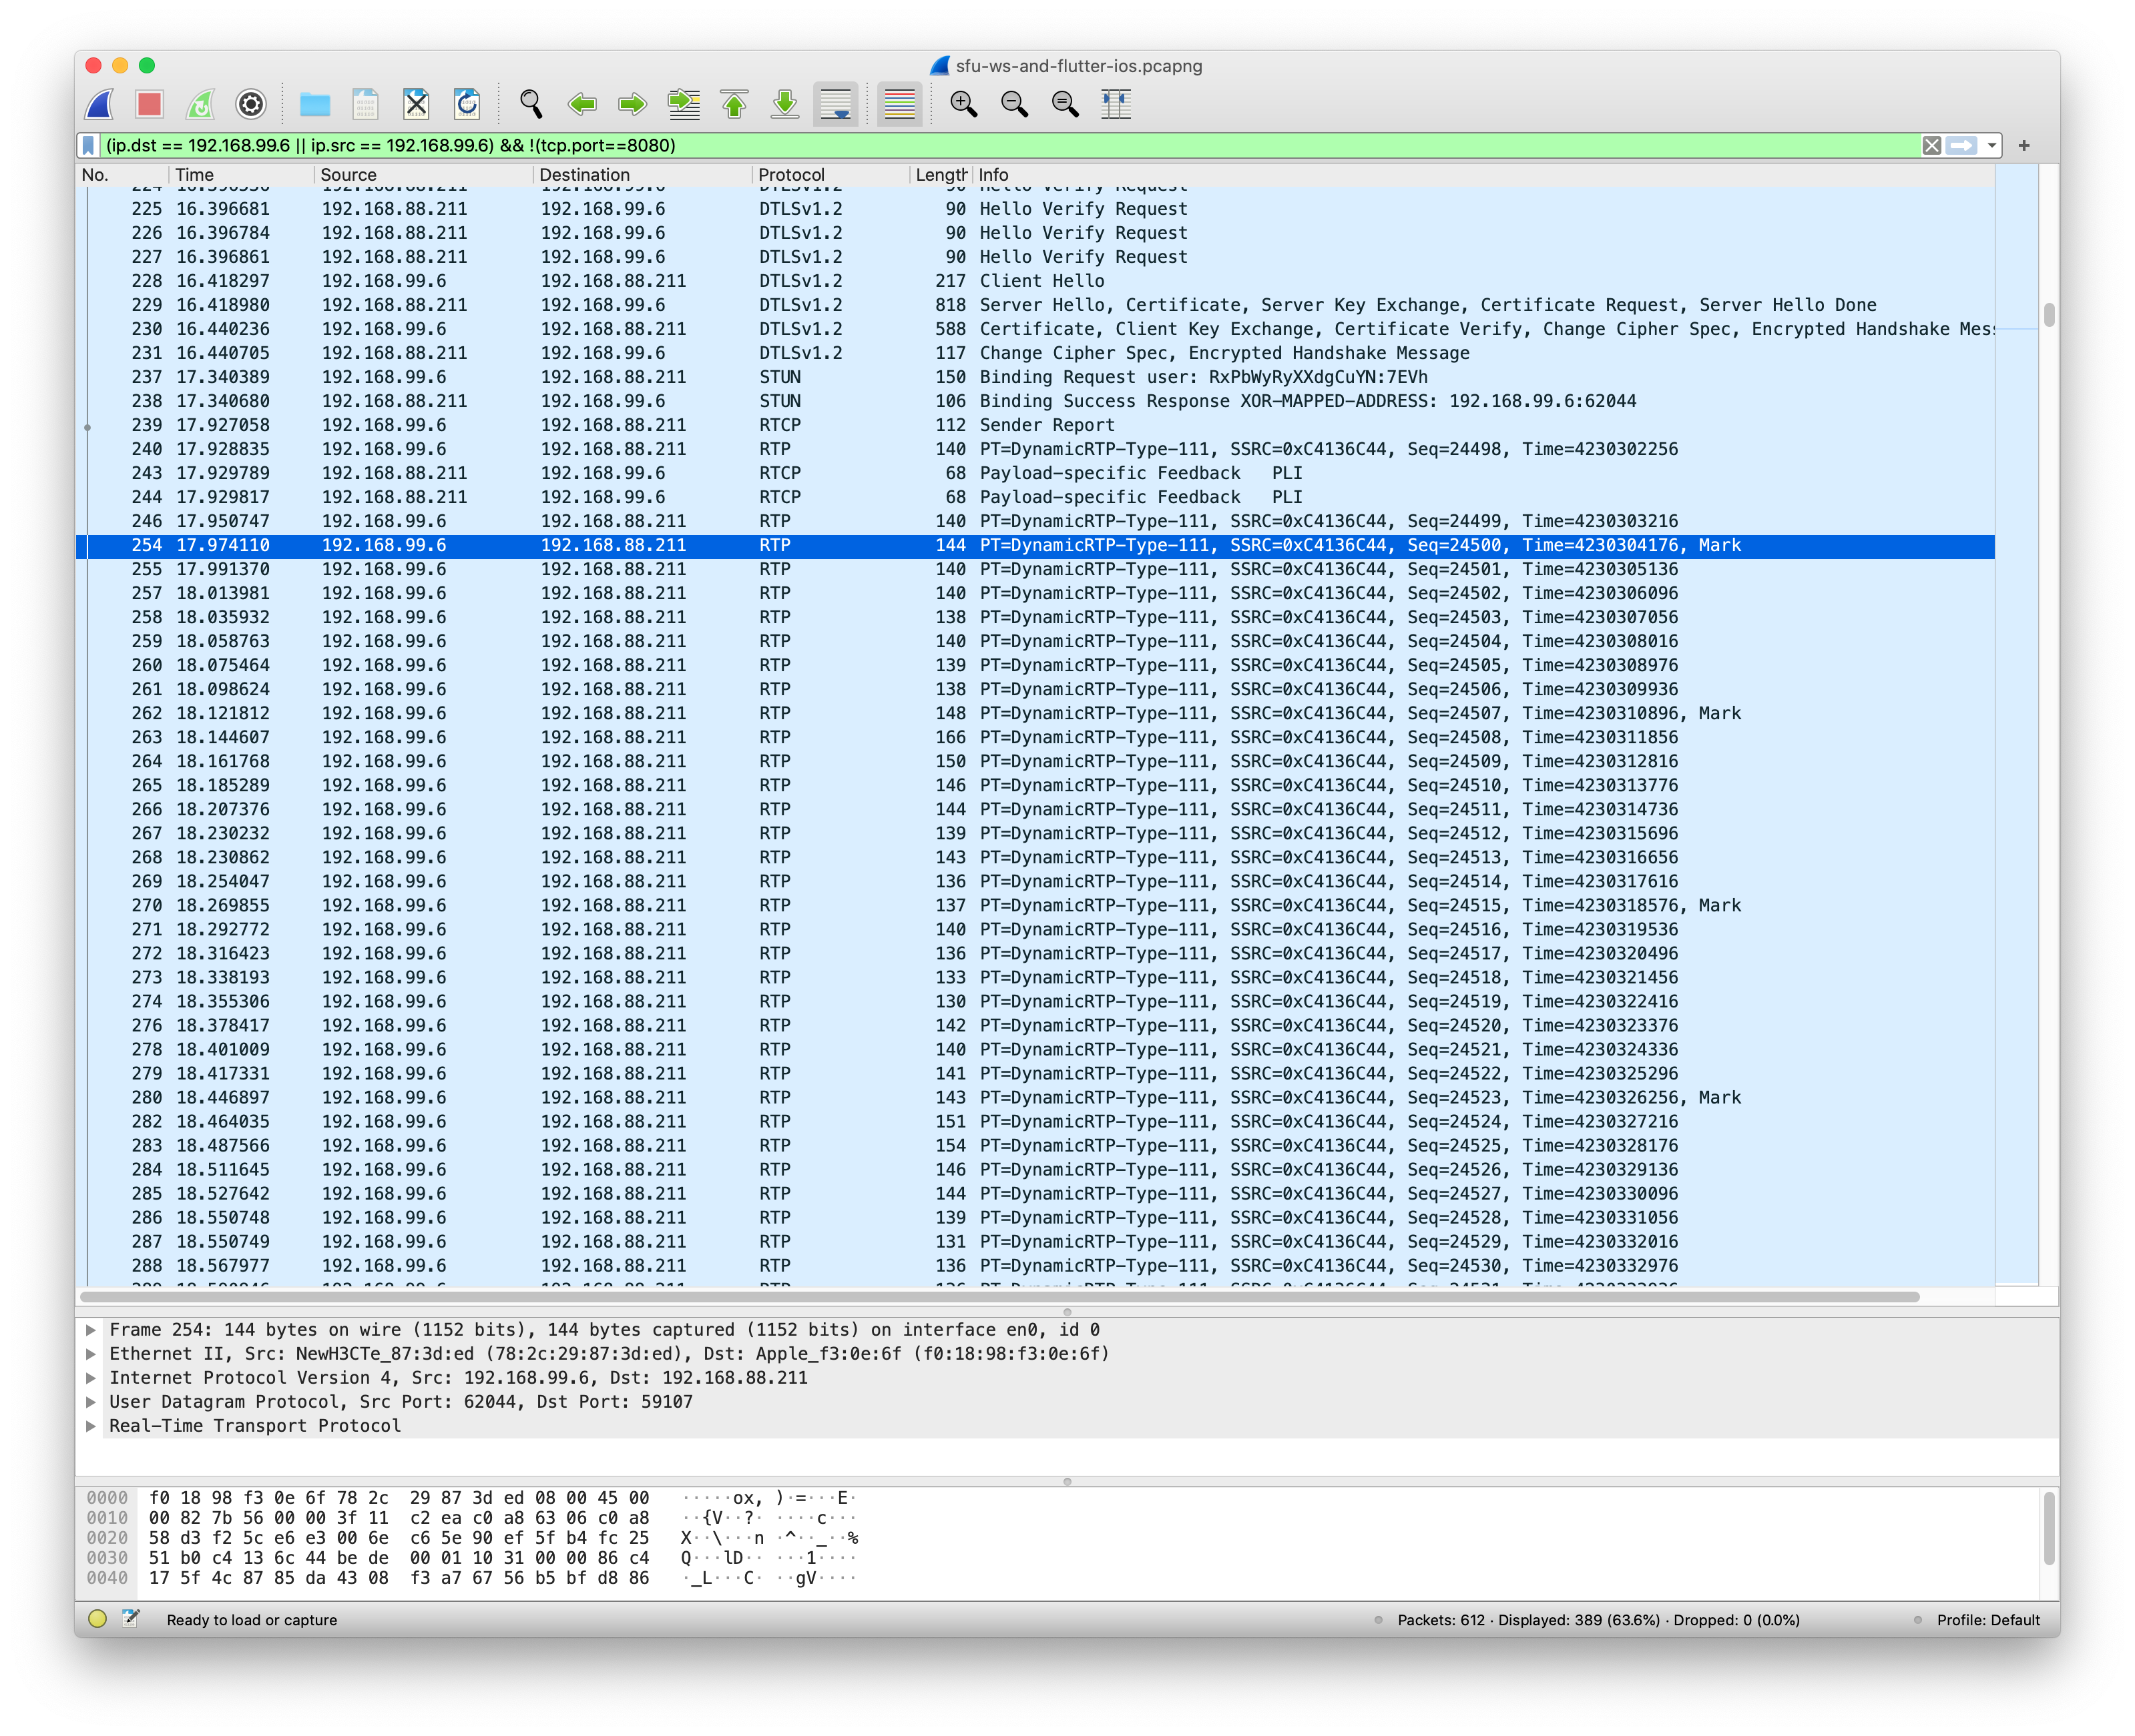Image resolution: width=2135 pixels, height=1736 pixels.
Task: Expand the Frame 254 details node
Action: coord(92,1330)
